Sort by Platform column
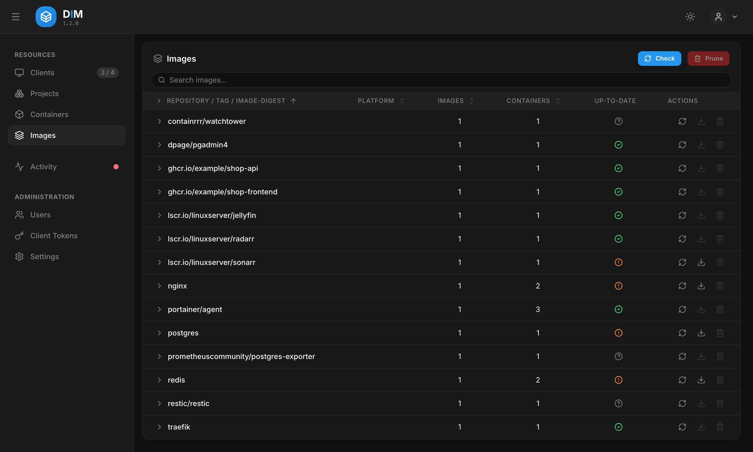The height and width of the screenshot is (452, 753). pyautogui.click(x=381, y=101)
